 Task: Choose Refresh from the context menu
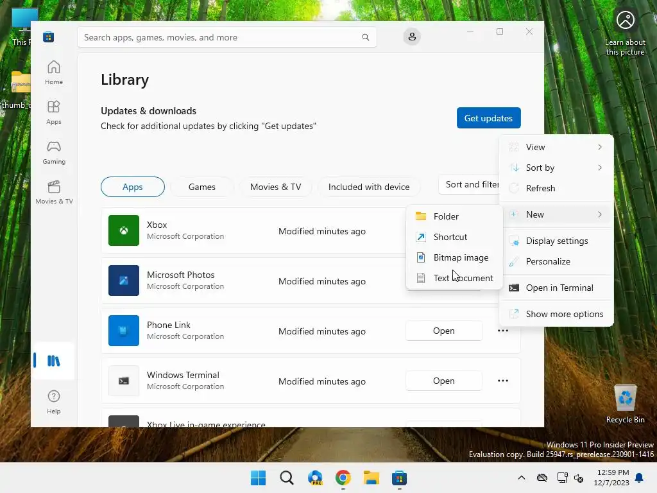556,188
